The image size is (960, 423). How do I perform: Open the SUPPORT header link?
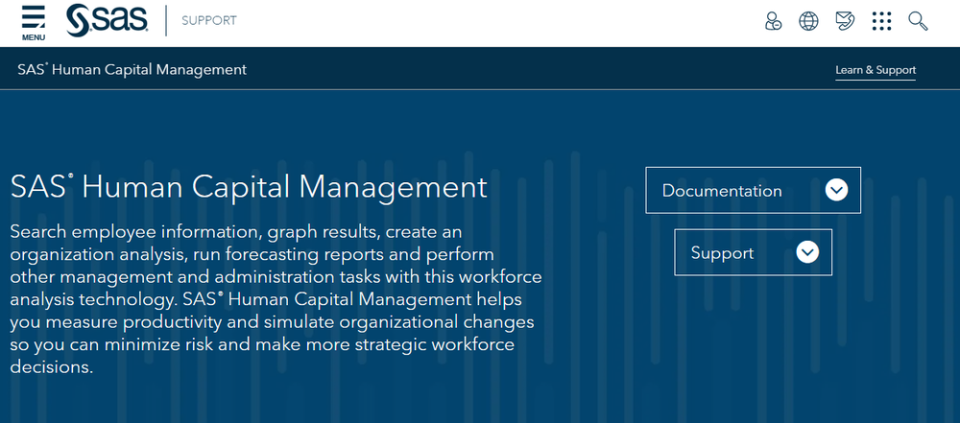point(208,20)
